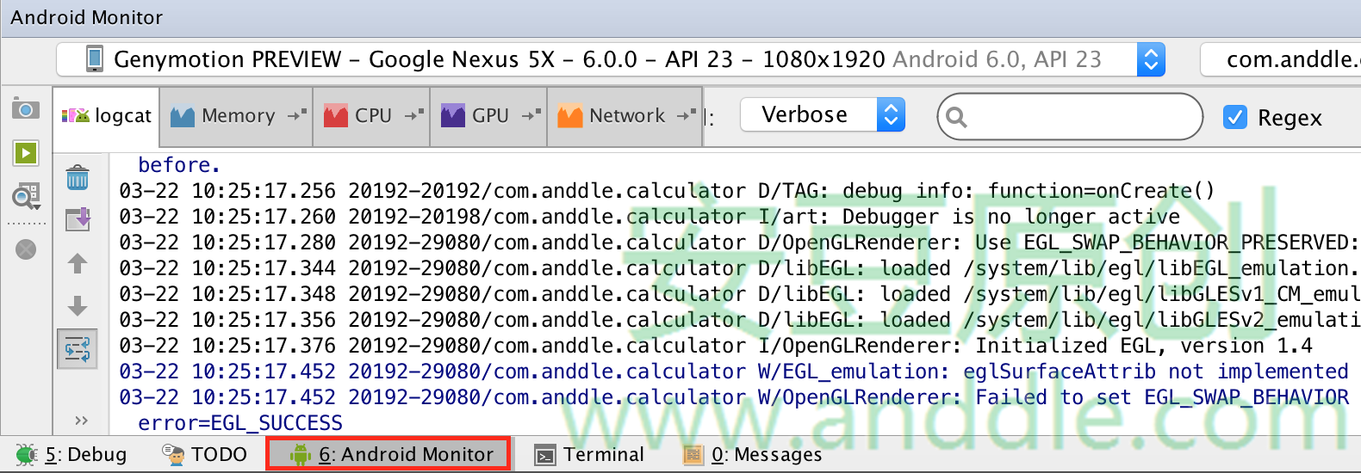
Task: Clear logcat with the trash icon
Action: point(78,178)
